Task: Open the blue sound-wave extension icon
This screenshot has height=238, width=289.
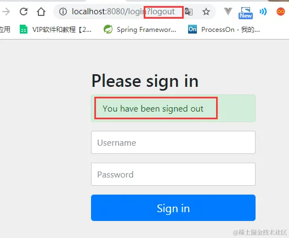Action: point(263,12)
